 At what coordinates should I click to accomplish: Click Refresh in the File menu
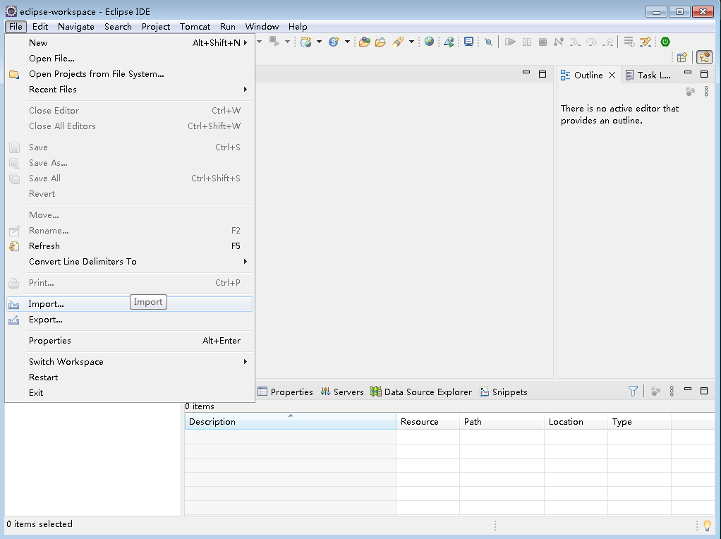130,246
